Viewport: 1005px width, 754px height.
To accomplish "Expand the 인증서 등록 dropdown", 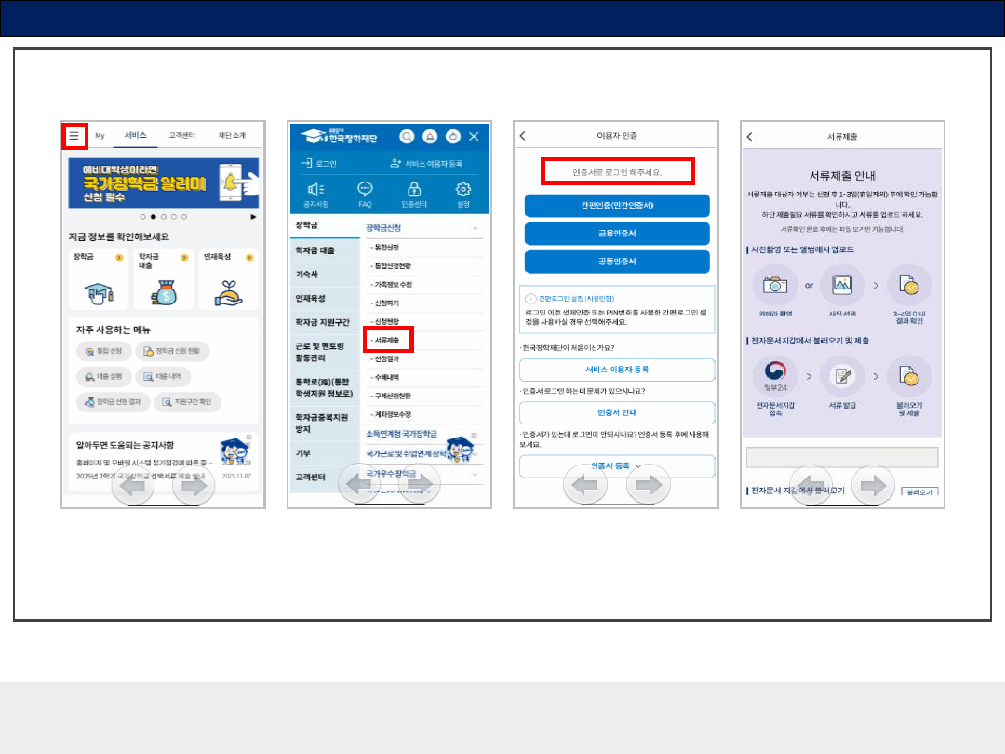I will [638, 465].
